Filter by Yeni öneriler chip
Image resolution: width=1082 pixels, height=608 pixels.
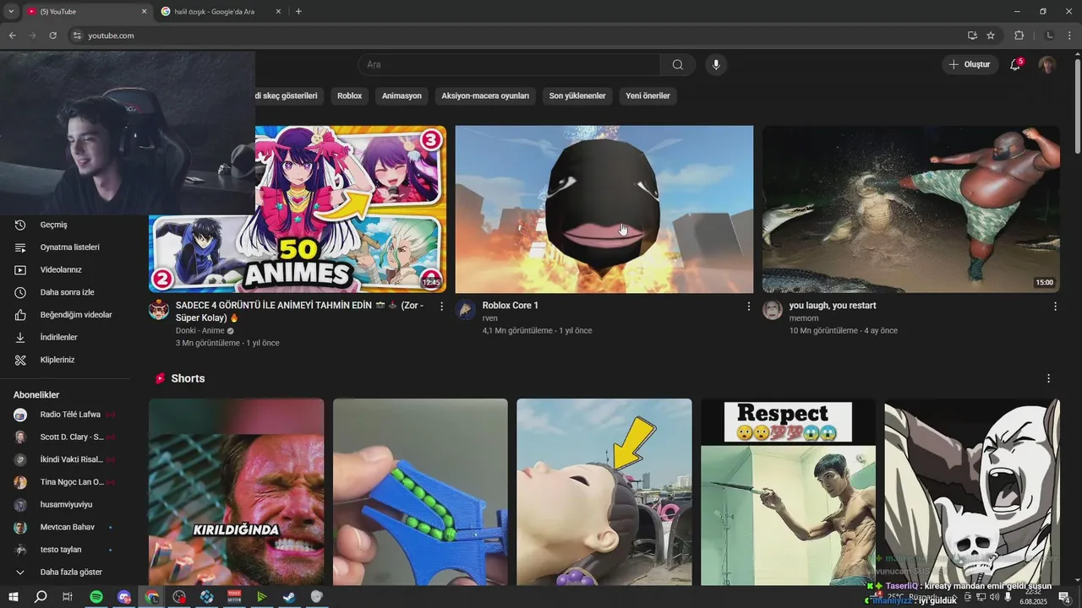pos(648,96)
